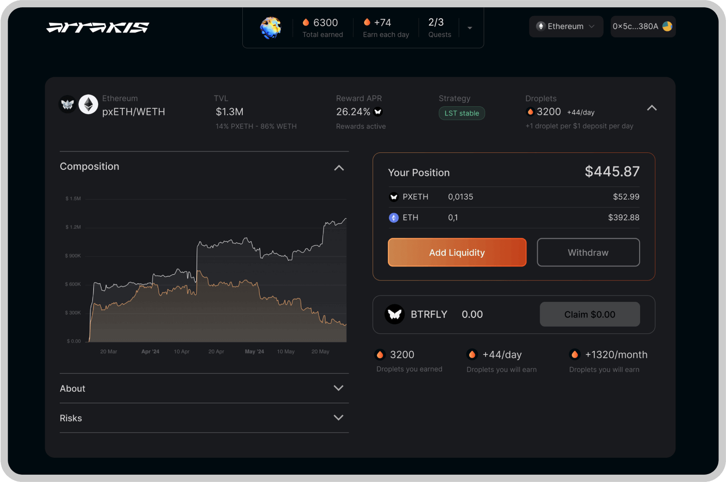Expand the About section
The image size is (726, 482).
(x=338, y=388)
